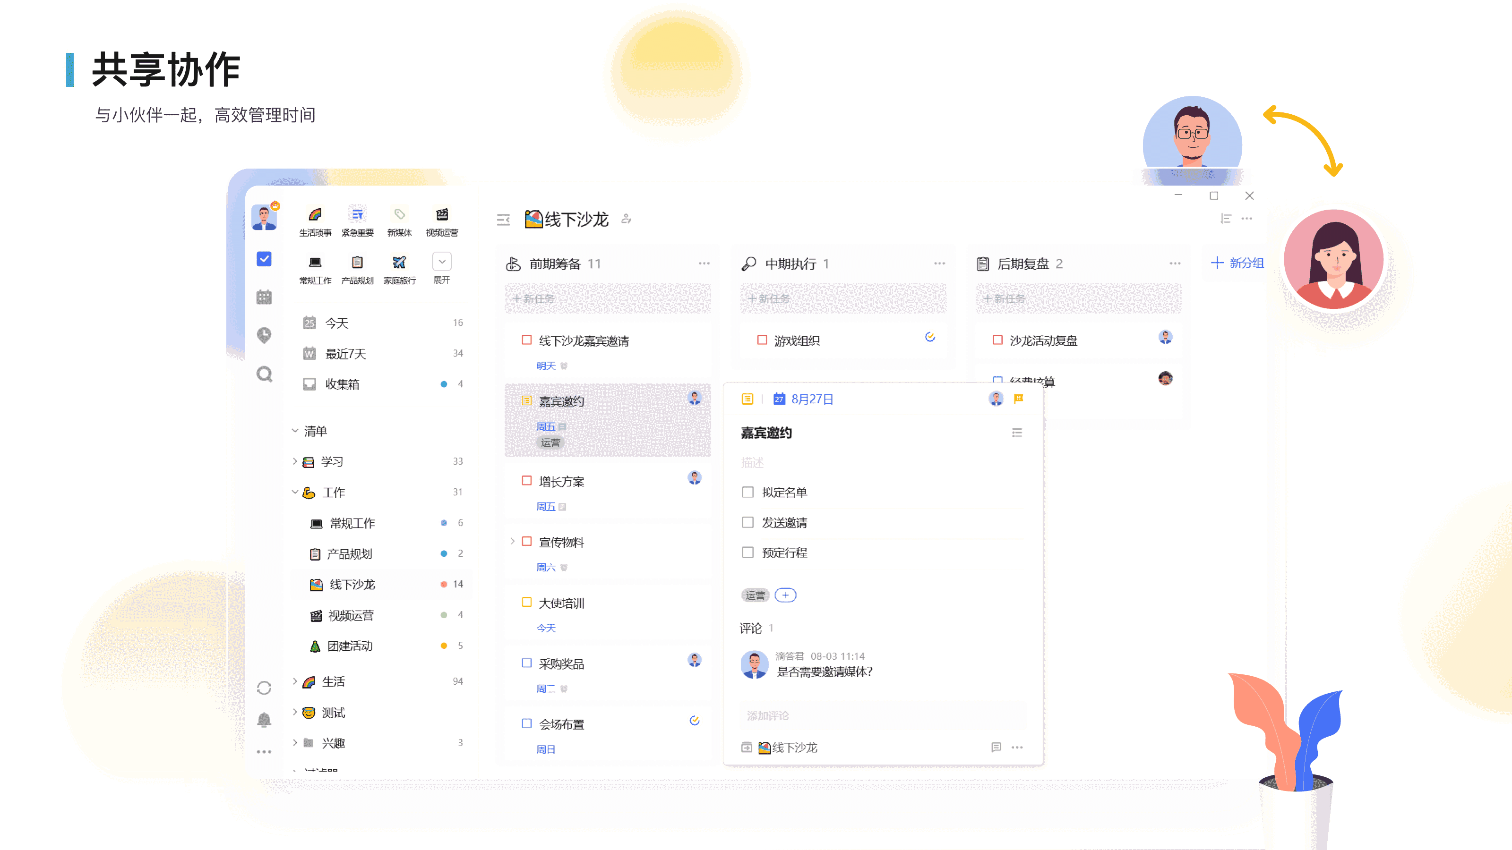
Task: Open the calendar view icon in sidebar
Action: coord(264,297)
